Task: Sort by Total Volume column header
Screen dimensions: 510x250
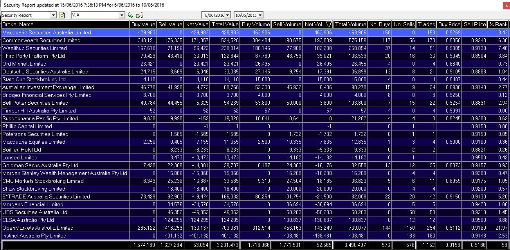Action: [350, 24]
